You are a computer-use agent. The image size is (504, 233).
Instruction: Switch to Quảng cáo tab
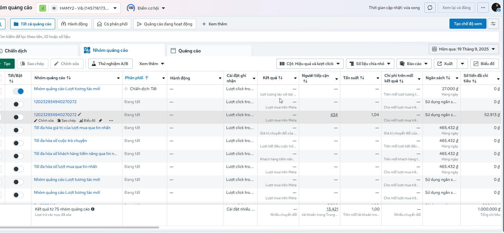click(209, 51)
